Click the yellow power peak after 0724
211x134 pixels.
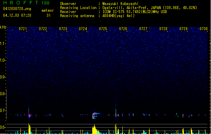click(x=95, y=129)
